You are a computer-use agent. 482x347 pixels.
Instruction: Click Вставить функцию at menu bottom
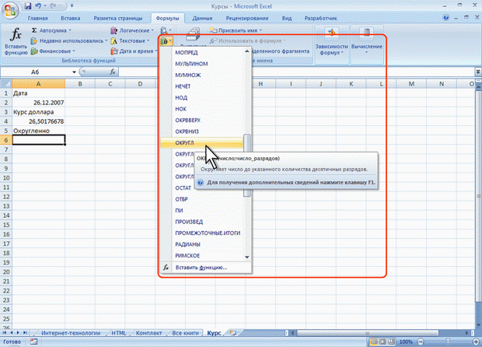201,267
